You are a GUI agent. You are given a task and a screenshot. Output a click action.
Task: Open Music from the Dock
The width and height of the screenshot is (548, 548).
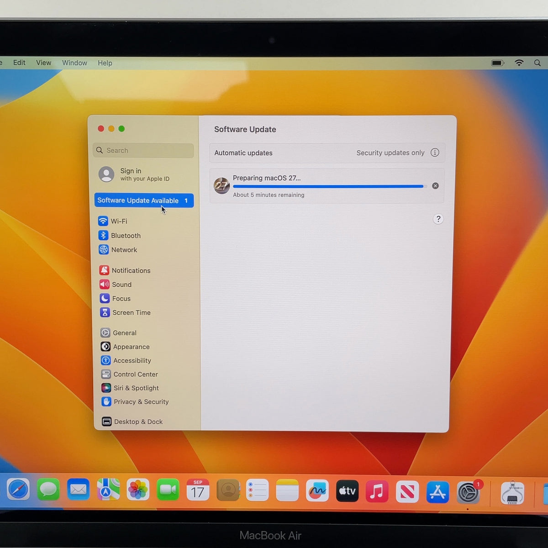point(377,491)
